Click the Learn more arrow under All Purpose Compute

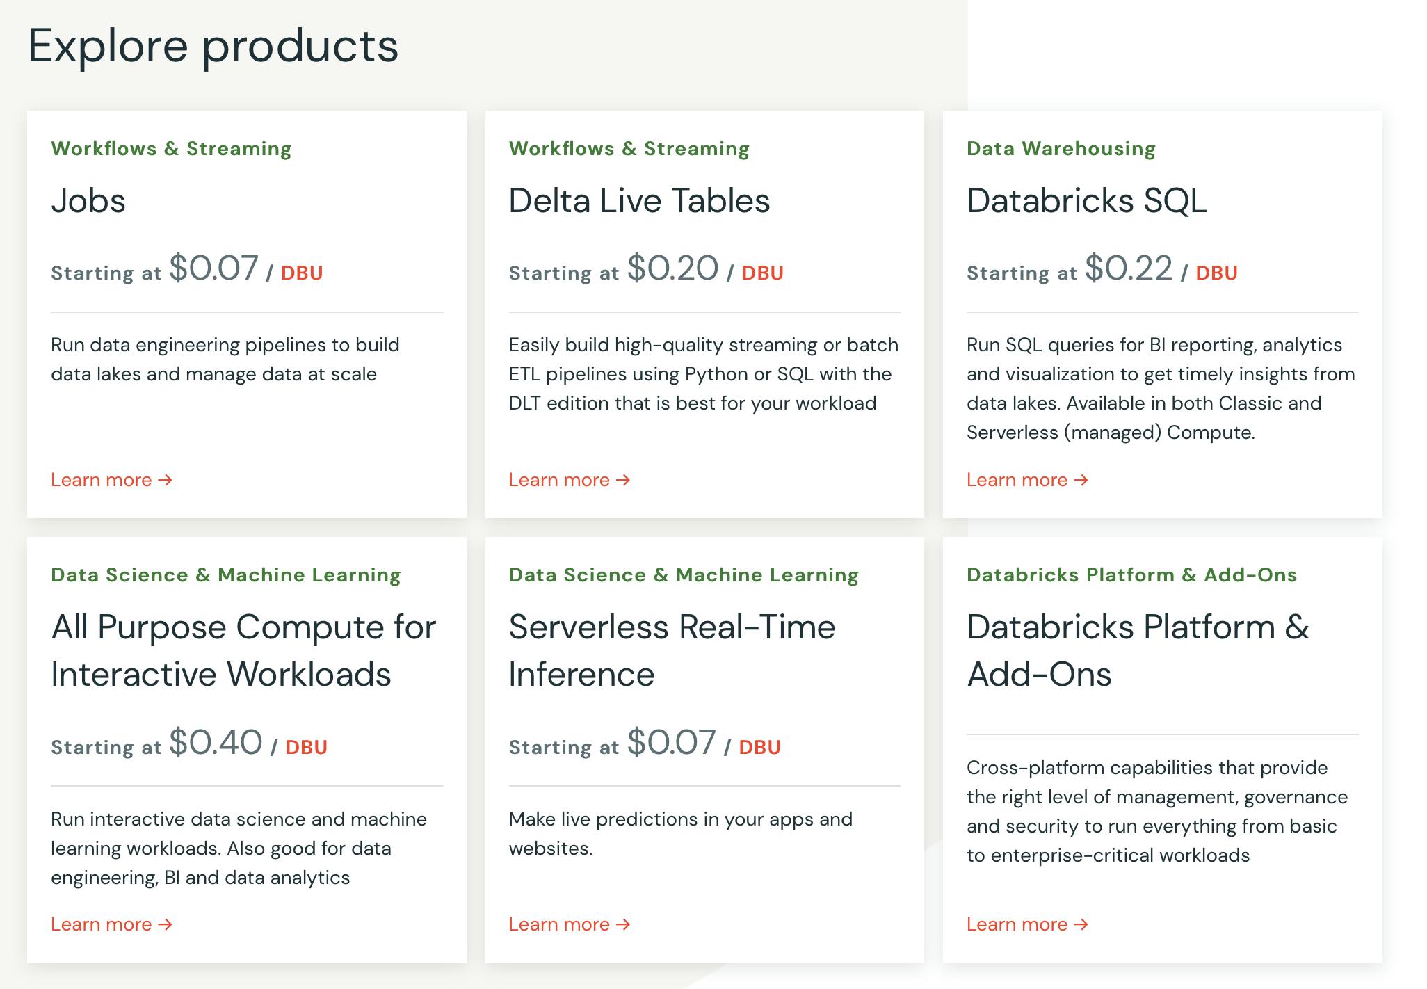pyautogui.click(x=166, y=924)
